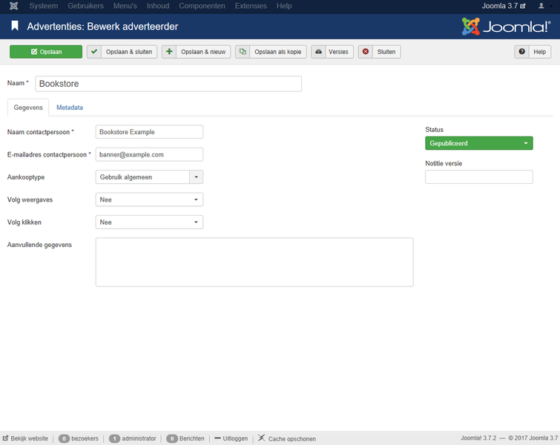The height and width of the screenshot is (445, 560).
Task: Click the cache clean icon in footer
Action: point(261,438)
